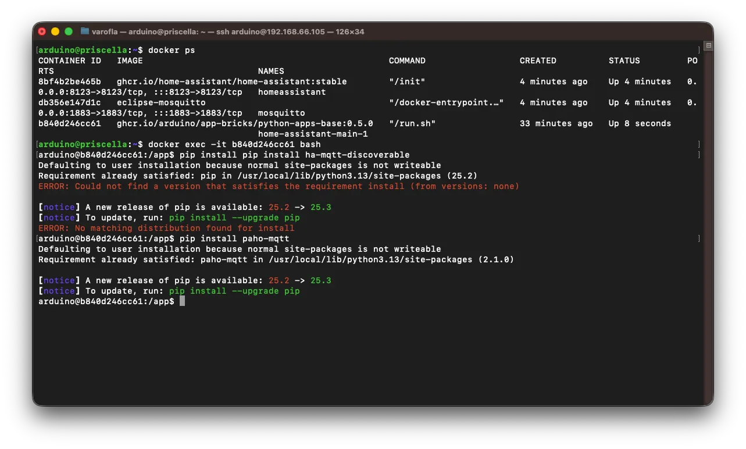Click 'b840d246cc61' in the docker ps table
Screen dimensions: 746x449
(x=70, y=123)
